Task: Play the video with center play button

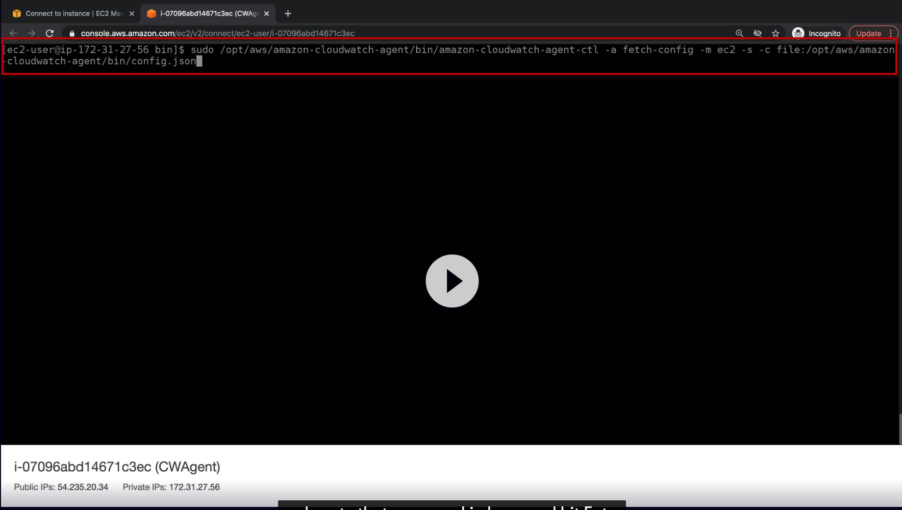Action: tap(452, 281)
